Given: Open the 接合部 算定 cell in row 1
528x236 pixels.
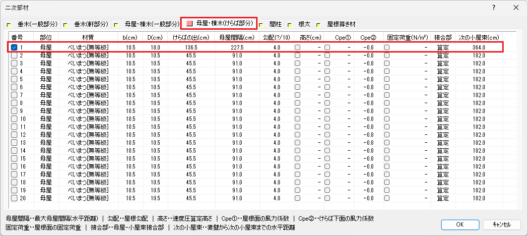Looking at the screenshot, I should [443, 47].
